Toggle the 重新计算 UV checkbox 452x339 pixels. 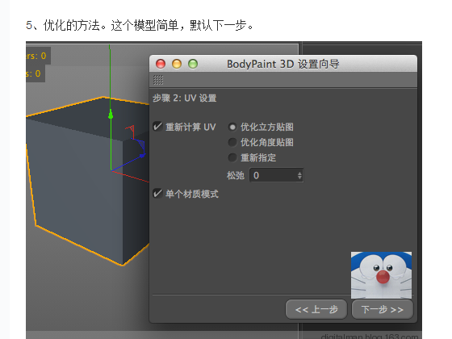[157, 127]
